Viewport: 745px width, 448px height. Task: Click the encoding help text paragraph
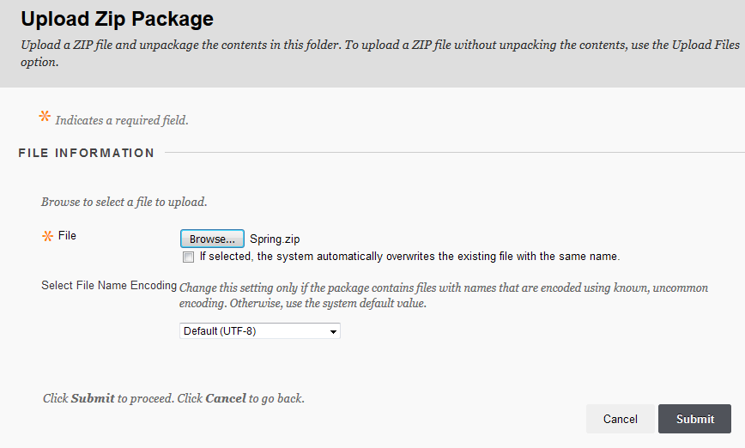443,295
